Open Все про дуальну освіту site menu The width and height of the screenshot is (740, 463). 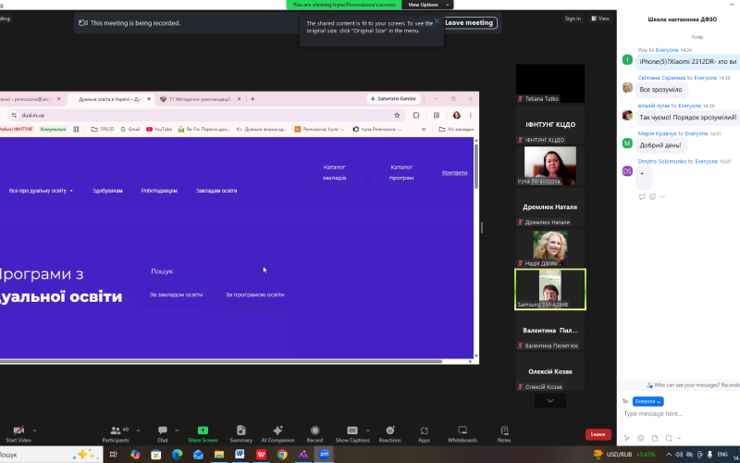[x=41, y=191]
